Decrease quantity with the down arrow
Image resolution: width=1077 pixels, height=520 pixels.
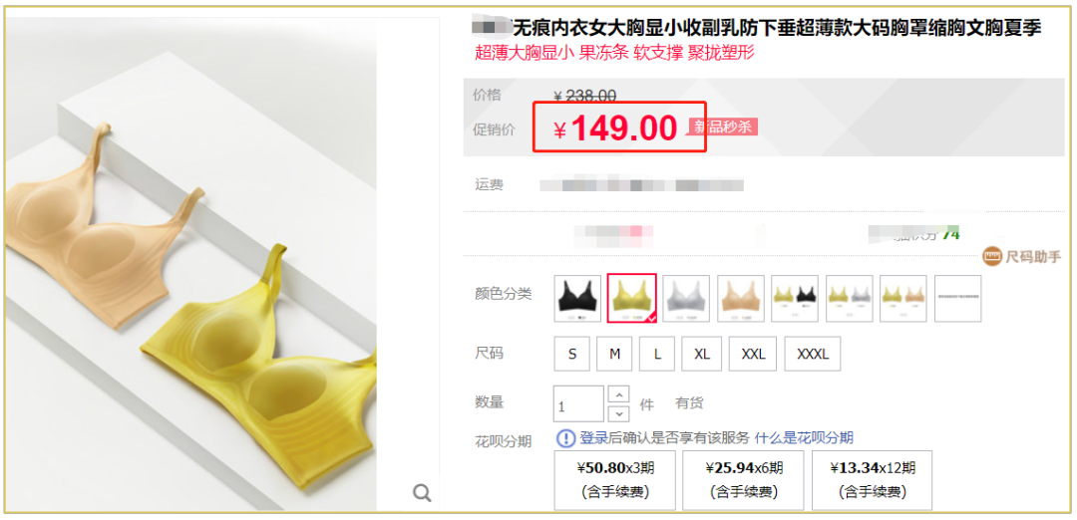pos(619,413)
